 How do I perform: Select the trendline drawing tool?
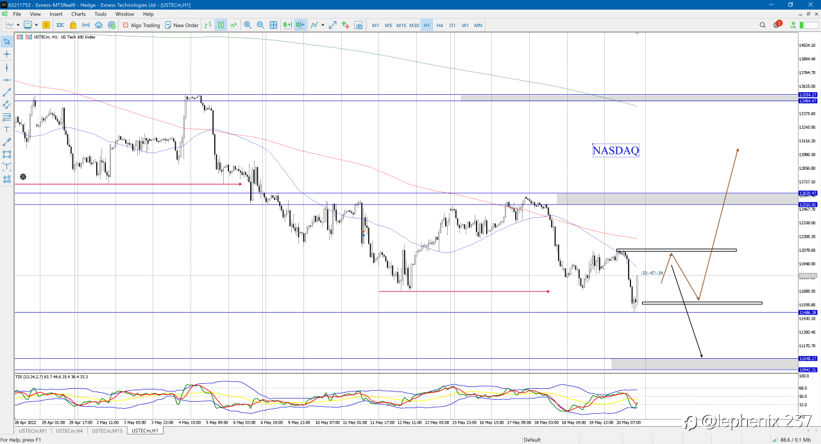pyautogui.click(x=7, y=92)
